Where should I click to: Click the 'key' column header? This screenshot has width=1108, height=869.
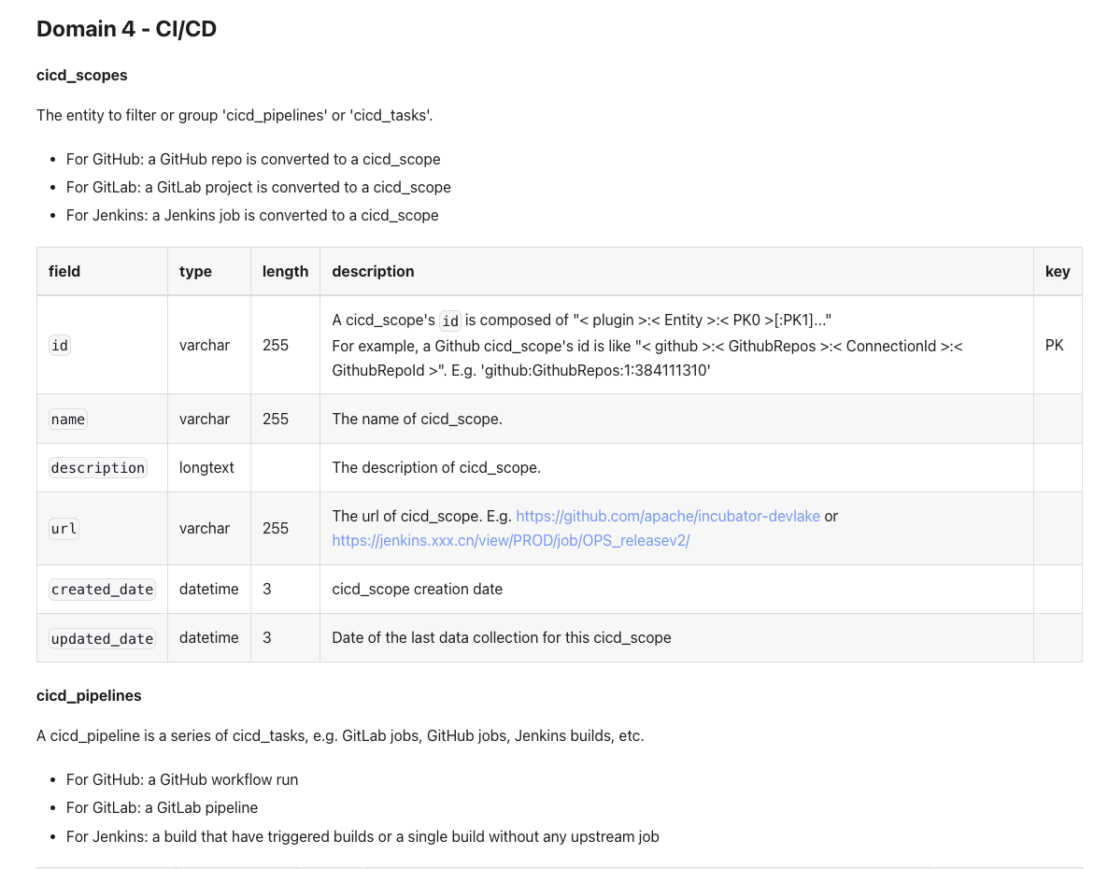[x=1057, y=271]
